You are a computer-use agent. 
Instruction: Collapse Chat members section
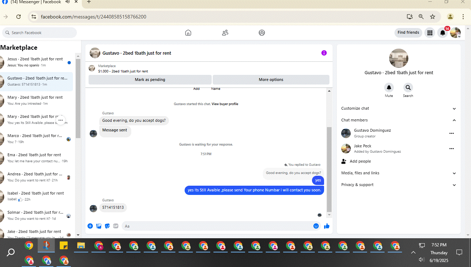pos(398,120)
